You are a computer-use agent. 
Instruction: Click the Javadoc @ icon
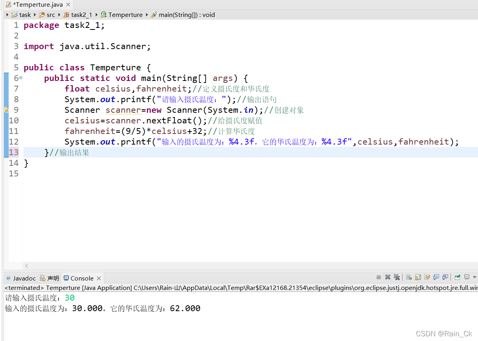[x=8, y=278]
